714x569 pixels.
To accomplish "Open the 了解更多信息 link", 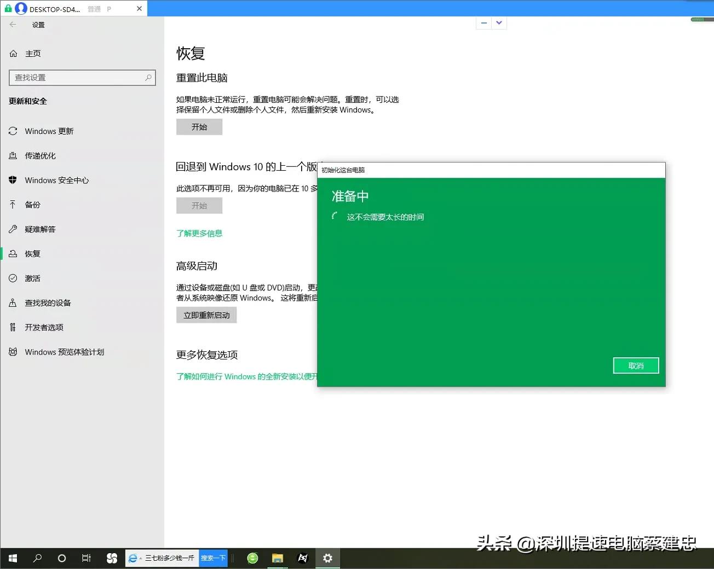I will (199, 233).
